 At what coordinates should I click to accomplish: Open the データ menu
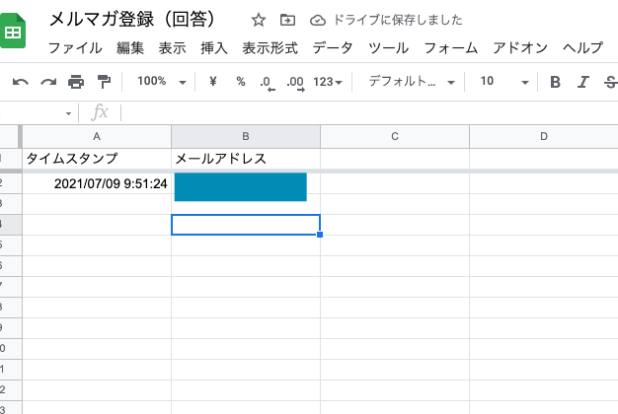coord(333,48)
